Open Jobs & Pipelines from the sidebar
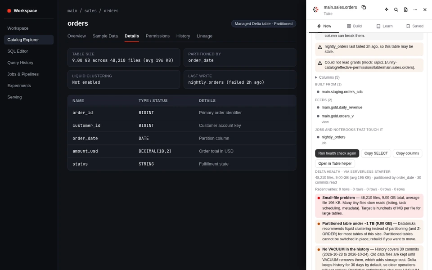432x270 pixels. [29, 74]
